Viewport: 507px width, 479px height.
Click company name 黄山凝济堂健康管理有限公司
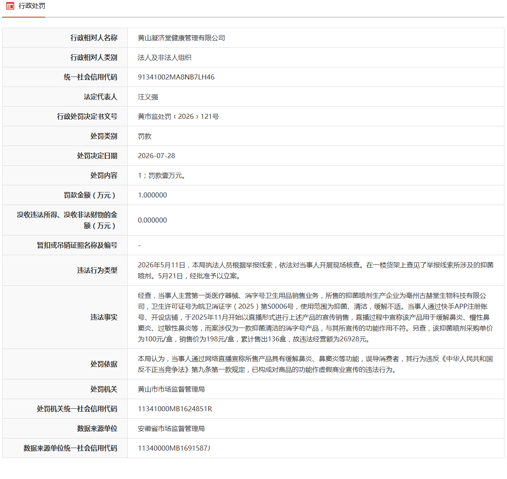coord(181,38)
